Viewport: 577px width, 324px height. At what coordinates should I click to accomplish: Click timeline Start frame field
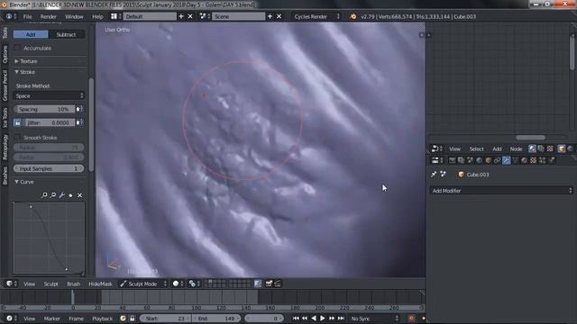pos(165,319)
